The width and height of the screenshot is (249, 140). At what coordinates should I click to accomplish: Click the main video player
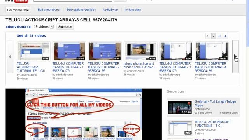pos(84,114)
